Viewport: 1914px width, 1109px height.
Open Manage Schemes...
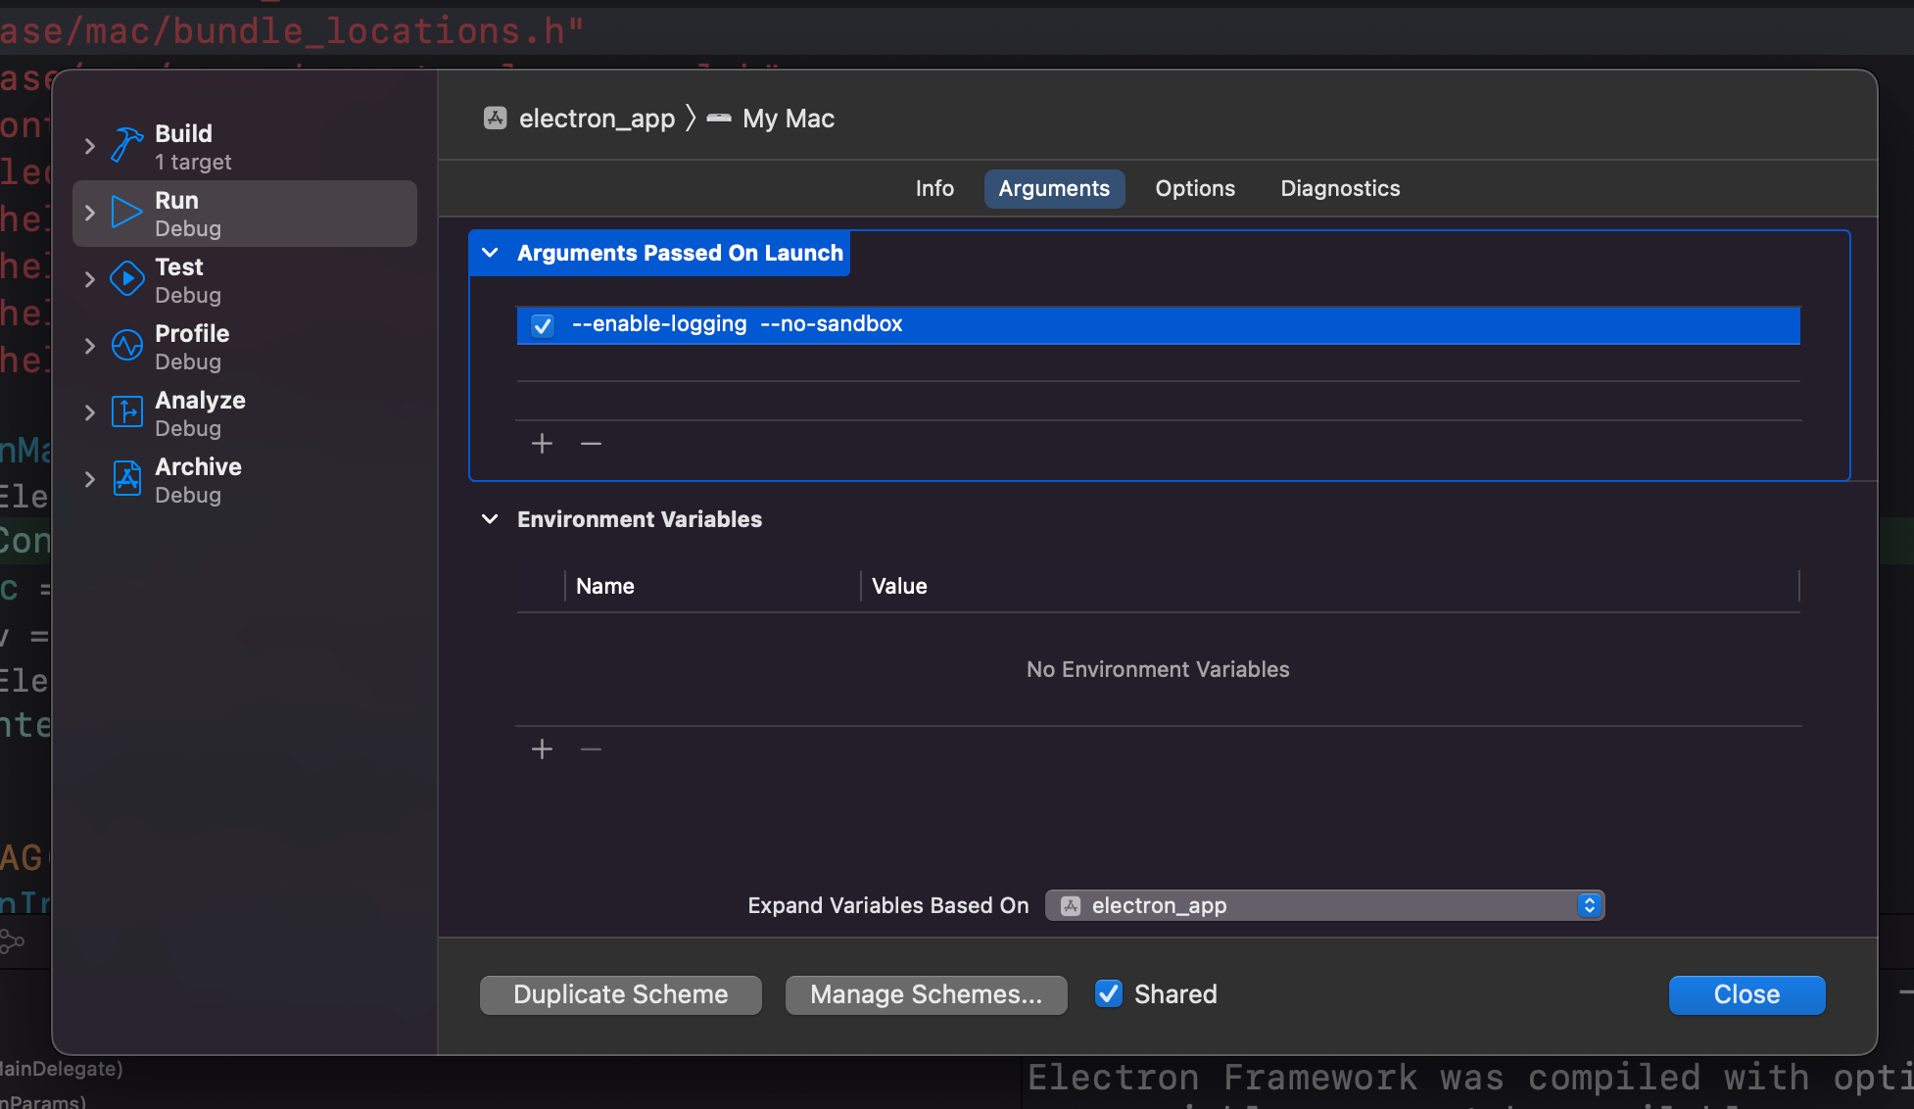926,994
